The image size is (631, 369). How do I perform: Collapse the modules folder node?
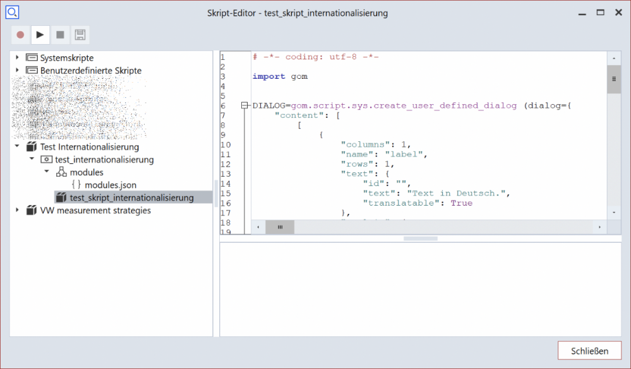click(x=46, y=172)
